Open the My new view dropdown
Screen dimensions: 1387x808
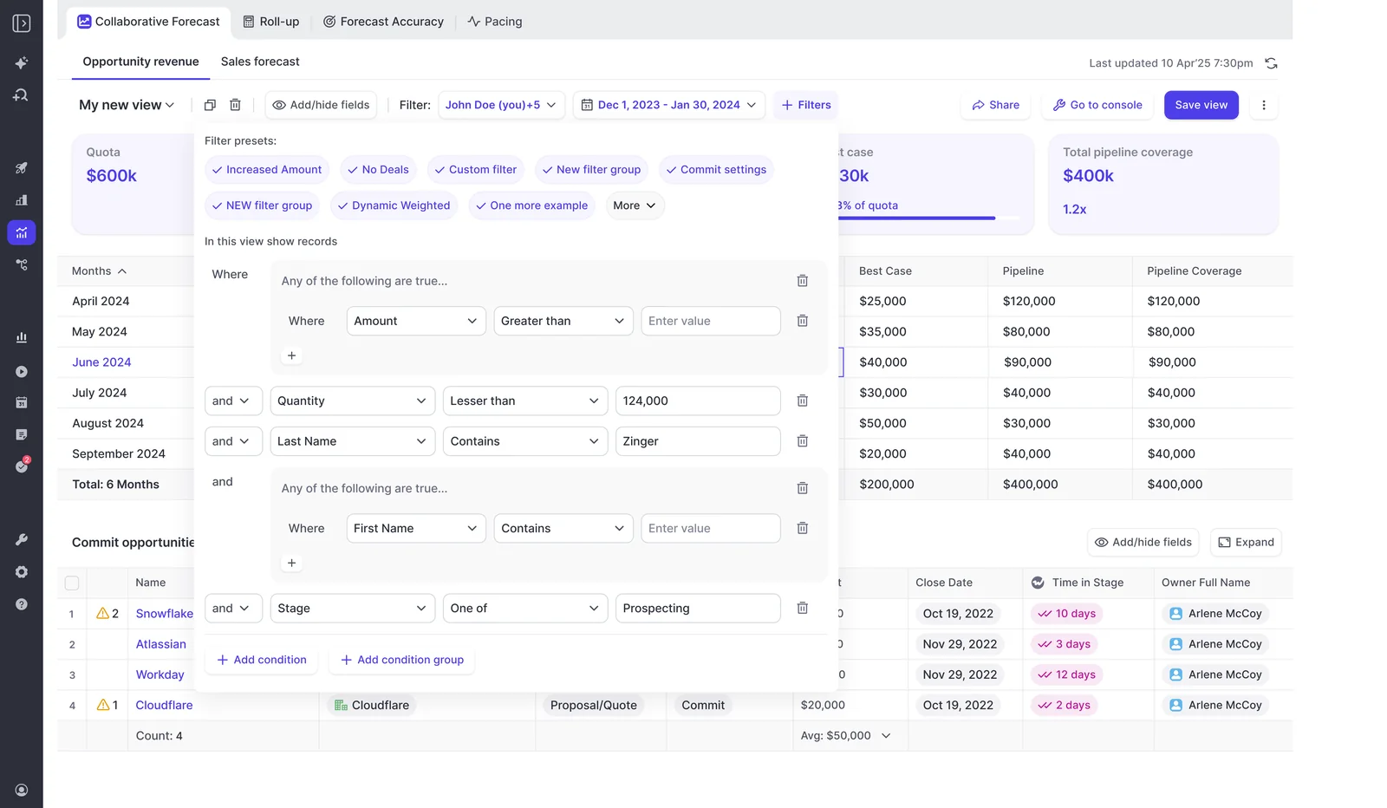pos(127,105)
